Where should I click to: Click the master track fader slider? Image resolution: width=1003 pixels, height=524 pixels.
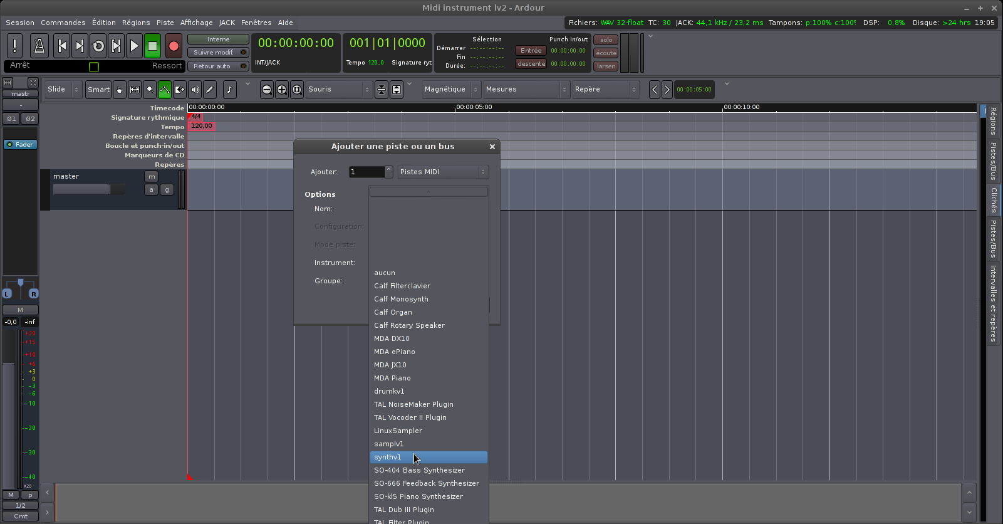83,189
